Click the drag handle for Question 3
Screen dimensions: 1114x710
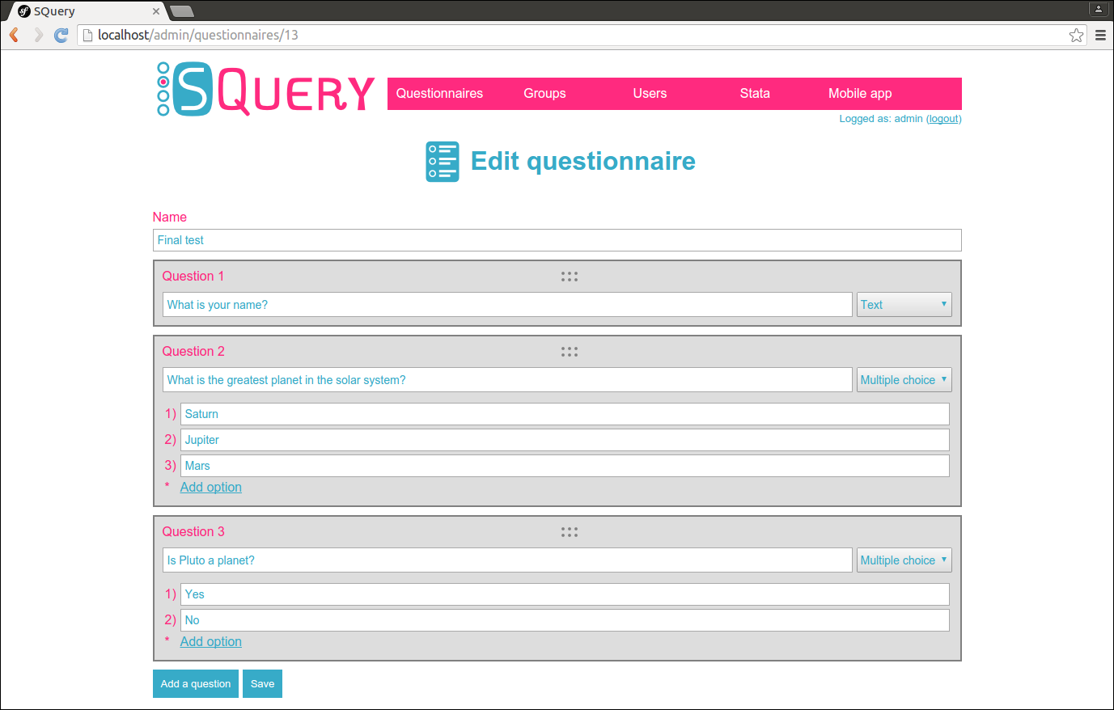(x=570, y=531)
